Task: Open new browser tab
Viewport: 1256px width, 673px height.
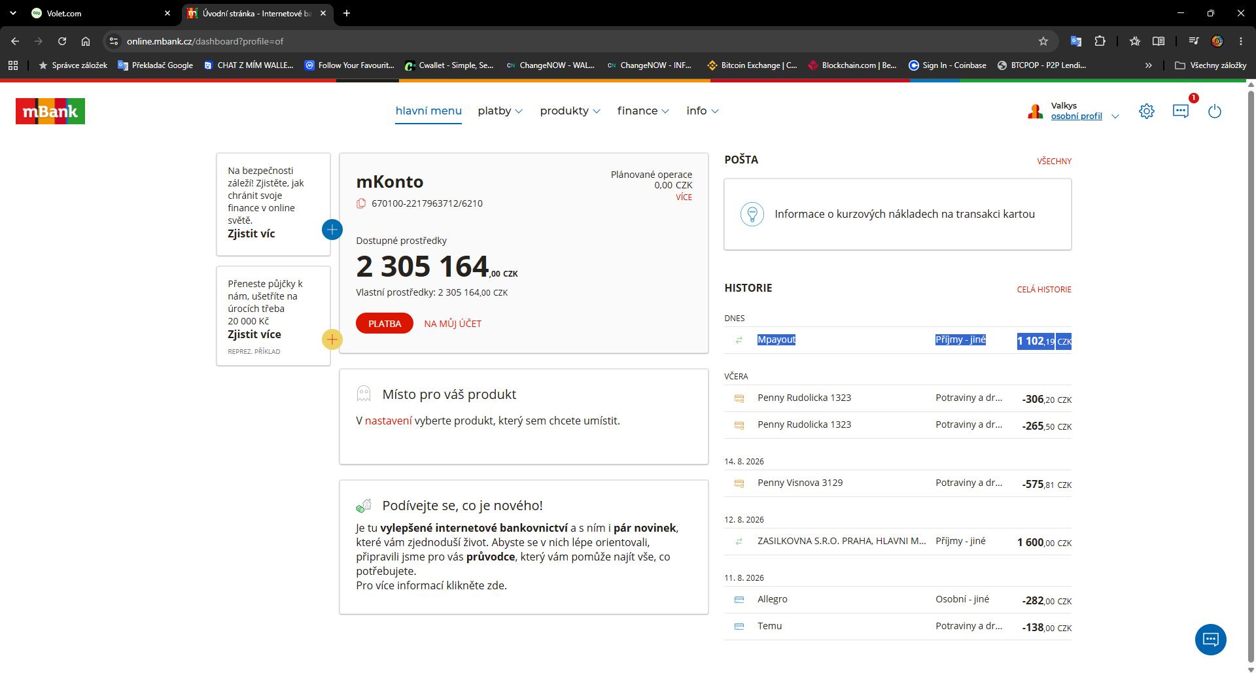Action: pos(347,13)
